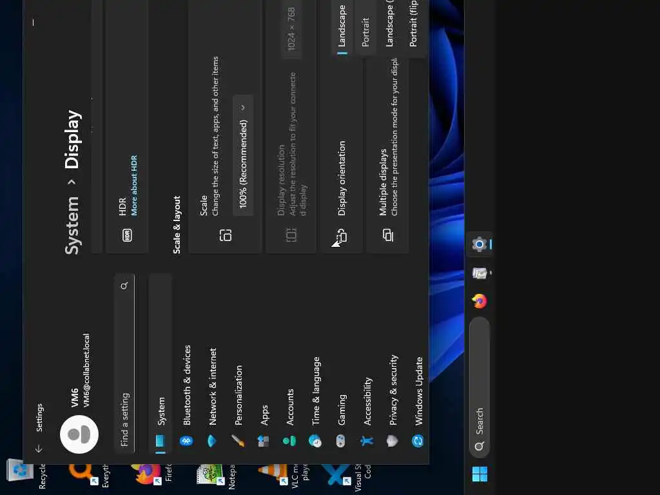This screenshot has width=660, height=495.
Task: Click the Gaming controller icon
Action: (x=341, y=441)
